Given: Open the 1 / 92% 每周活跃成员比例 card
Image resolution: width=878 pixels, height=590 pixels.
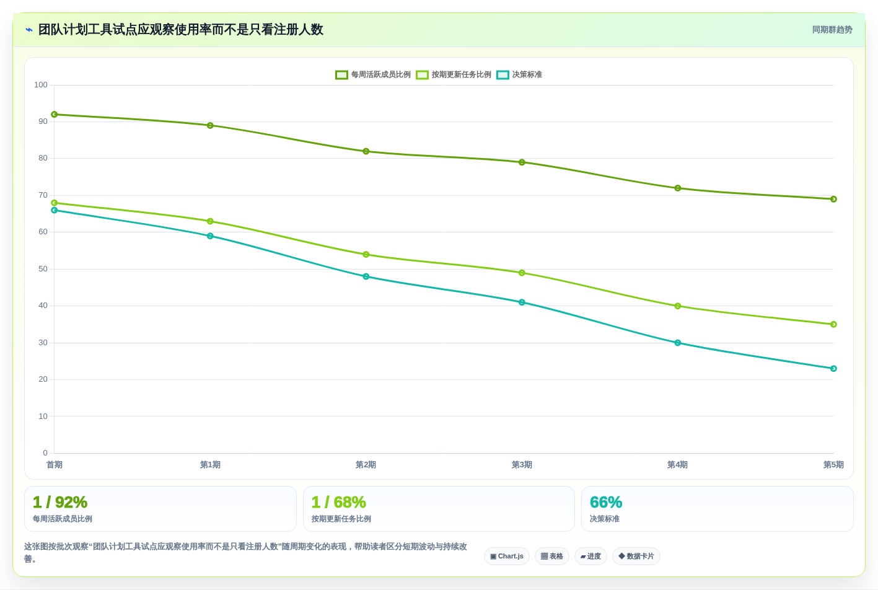Looking at the screenshot, I should 160,509.
